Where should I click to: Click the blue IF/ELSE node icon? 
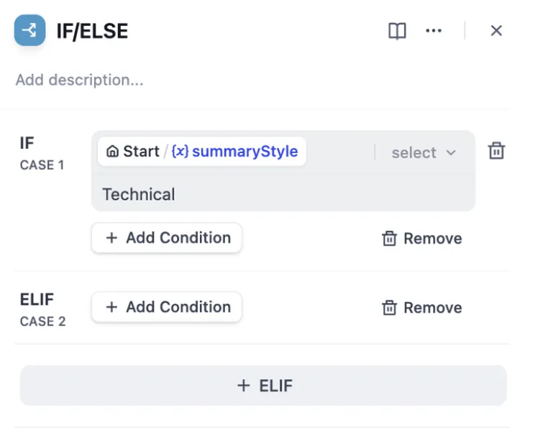coord(29,31)
